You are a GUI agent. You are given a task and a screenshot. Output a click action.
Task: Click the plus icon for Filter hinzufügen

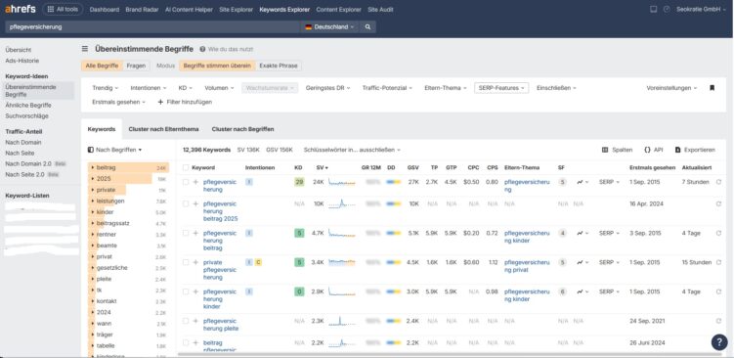[x=160, y=102]
